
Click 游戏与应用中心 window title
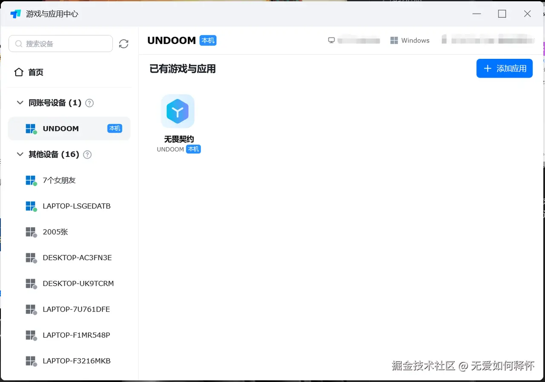click(52, 14)
